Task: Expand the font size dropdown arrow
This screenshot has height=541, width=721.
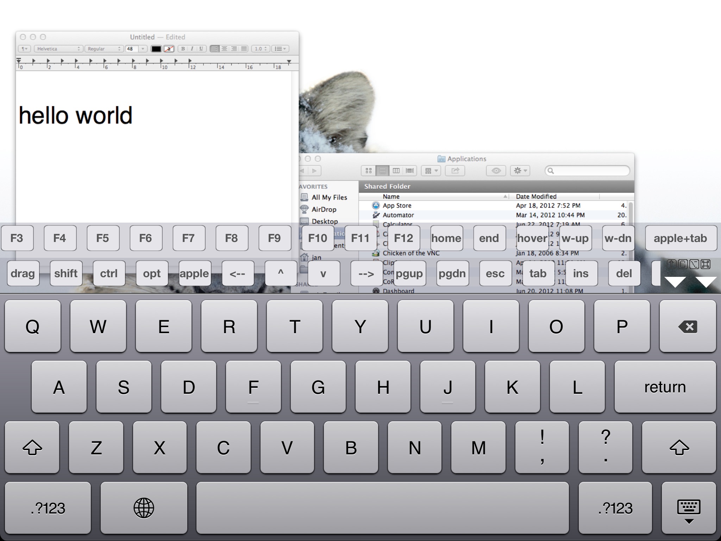Action: click(143, 49)
